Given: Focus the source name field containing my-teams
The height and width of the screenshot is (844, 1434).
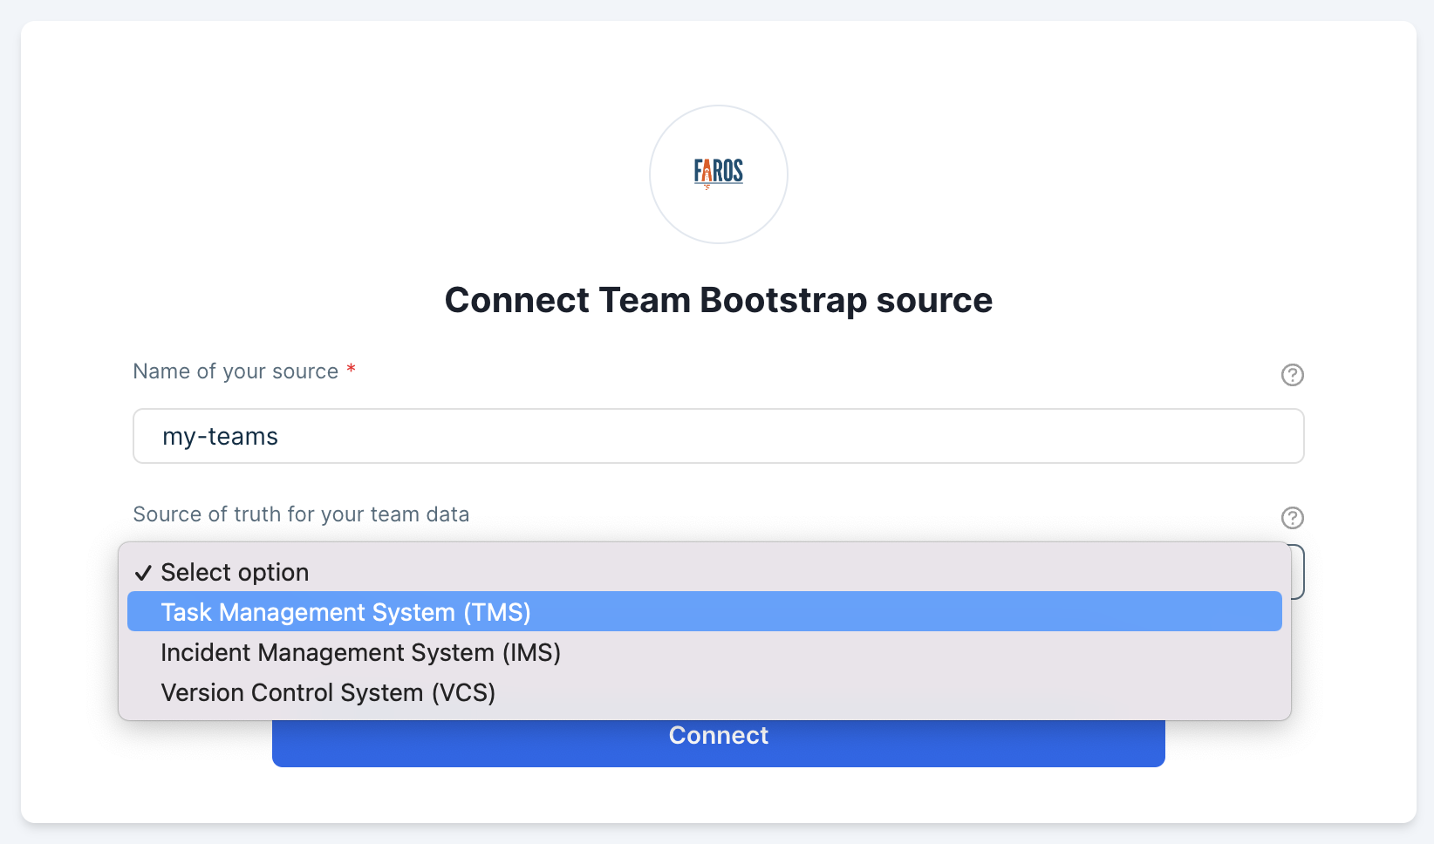Looking at the screenshot, I should [719, 436].
